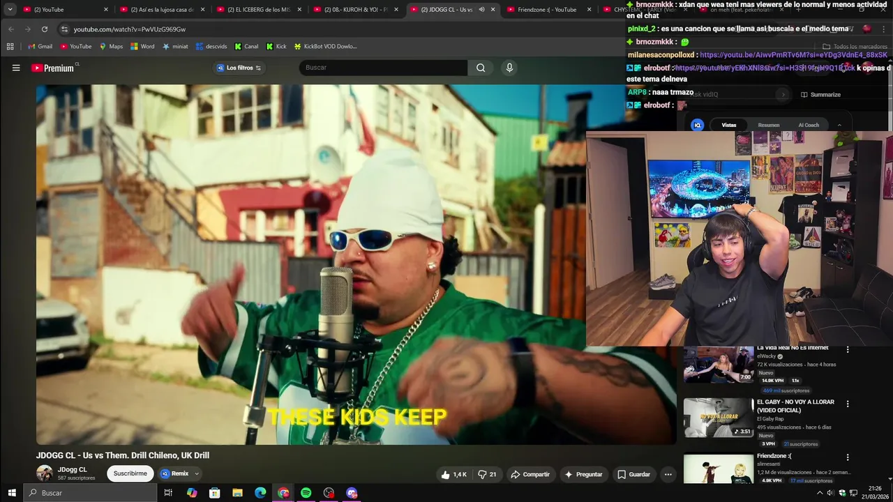Open File Explorer from taskbar
The width and height of the screenshot is (893, 502).
237,493
